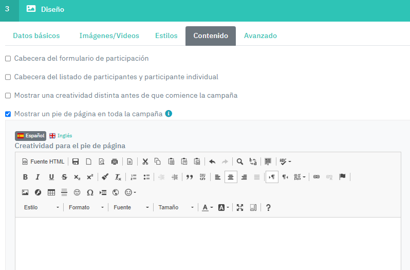
Task: Open the Estilo dropdown
Action: (42, 207)
